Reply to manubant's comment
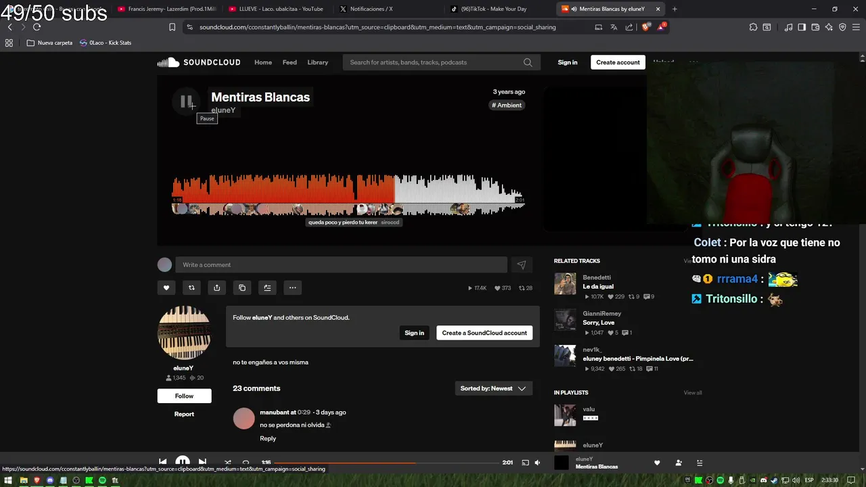The image size is (866, 487). (268, 438)
